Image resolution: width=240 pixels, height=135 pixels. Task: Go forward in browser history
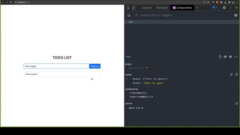pos(7,2)
